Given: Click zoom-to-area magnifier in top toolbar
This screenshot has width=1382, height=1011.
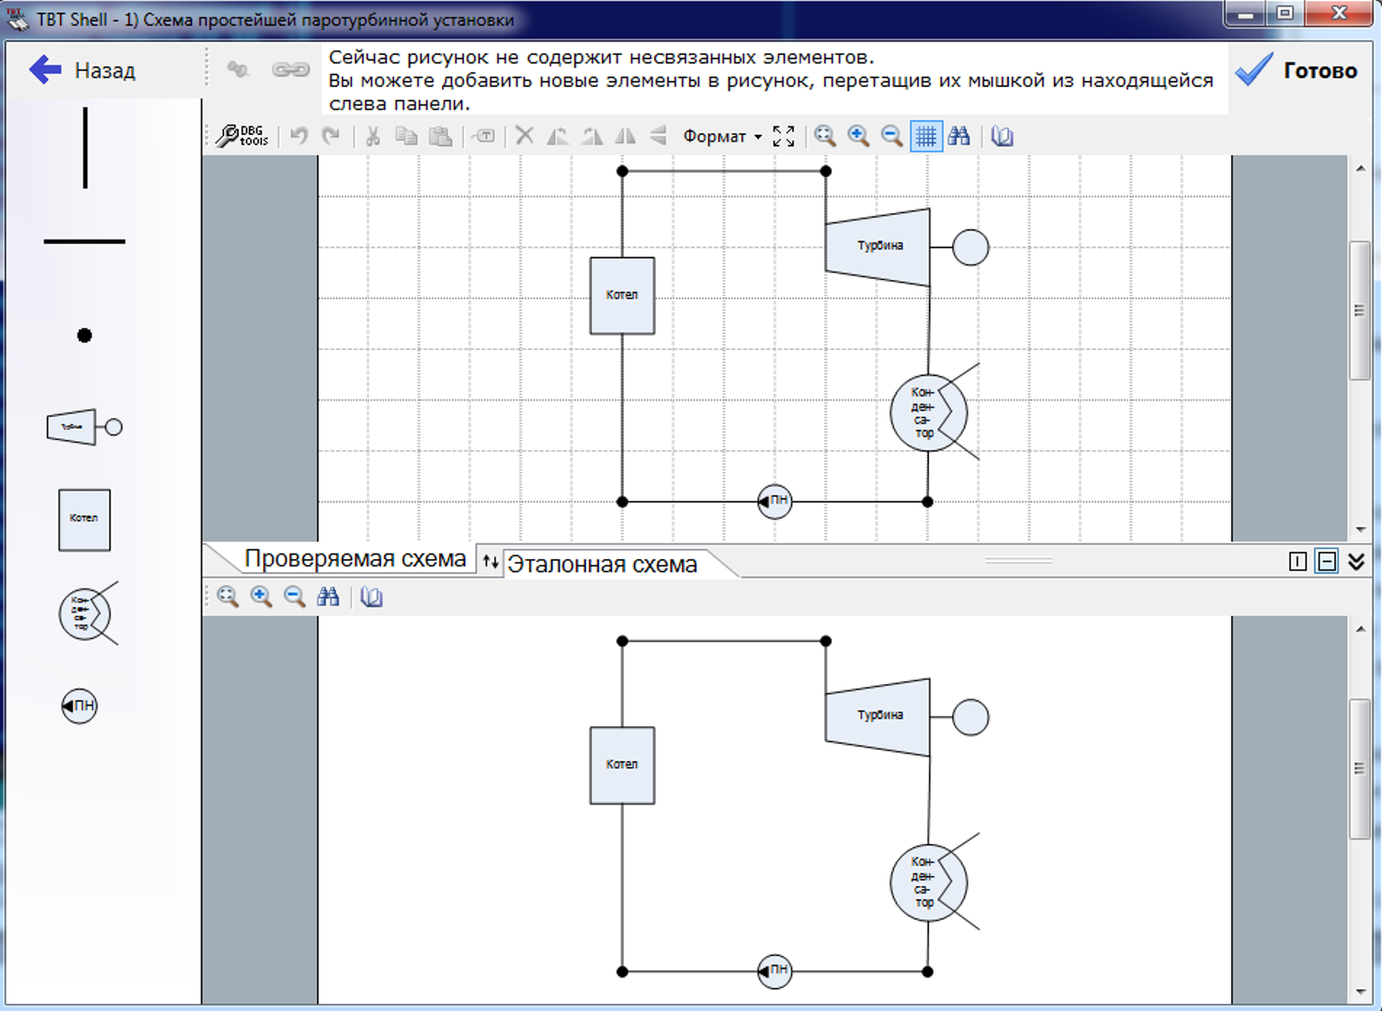Looking at the screenshot, I should pos(825,136).
